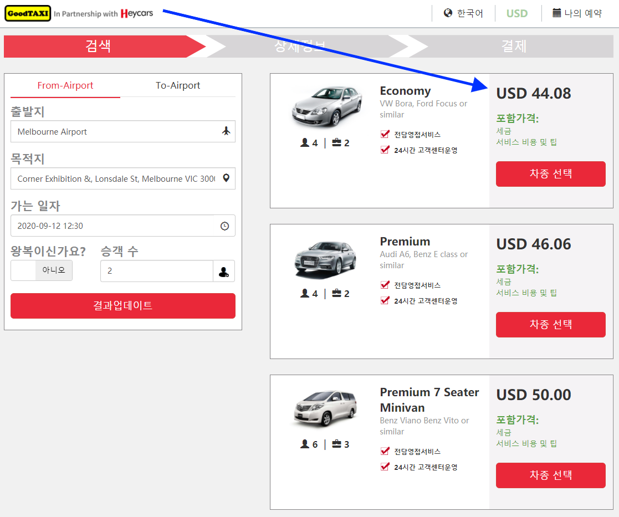Toggle Premium 24시간 고객센터운영 checkbox
Image resolution: width=619 pixels, height=517 pixels.
coord(385,301)
